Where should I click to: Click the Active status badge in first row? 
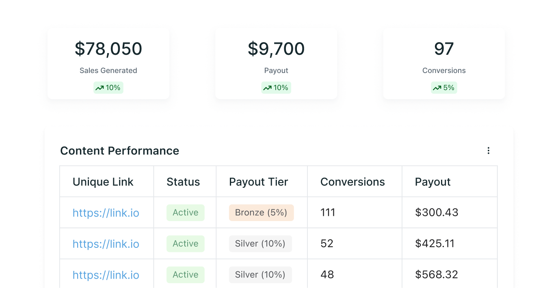[186, 213]
